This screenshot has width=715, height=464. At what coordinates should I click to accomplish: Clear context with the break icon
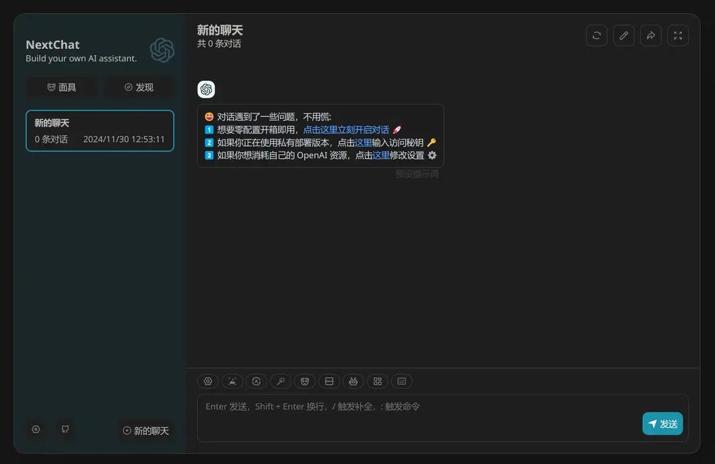(328, 381)
